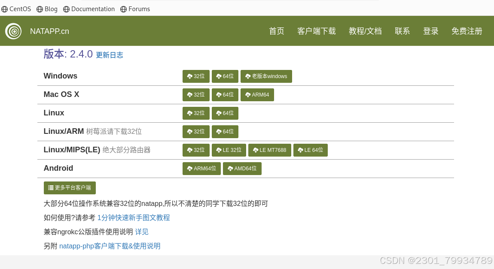Click the 树莓派请下载32位 note text
Screen dimensions: 494x269
114,132
